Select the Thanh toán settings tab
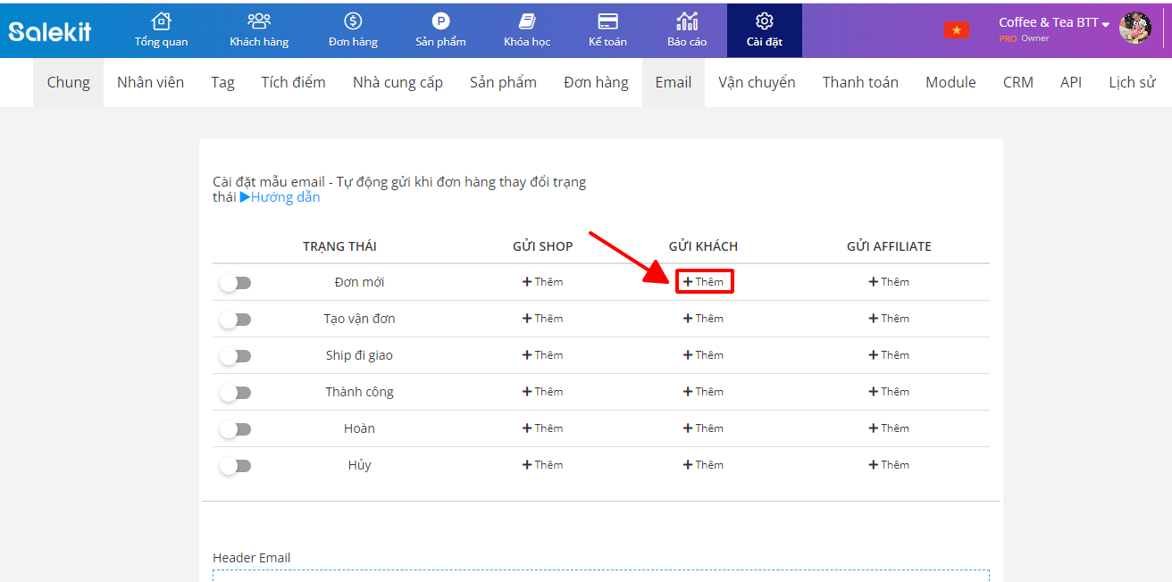The width and height of the screenshot is (1172, 582). pyautogui.click(x=860, y=83)
